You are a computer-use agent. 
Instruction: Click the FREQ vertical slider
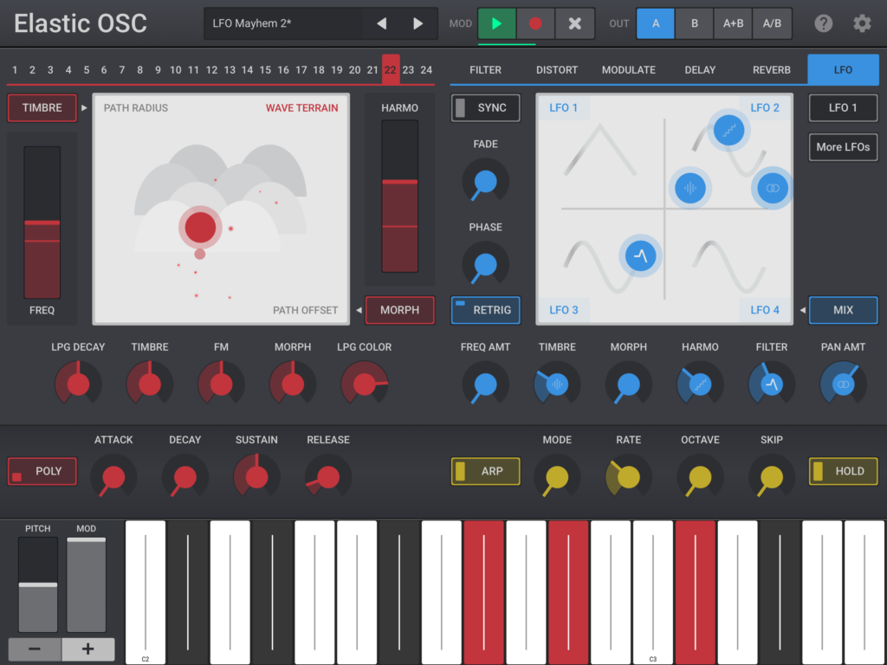42,223
